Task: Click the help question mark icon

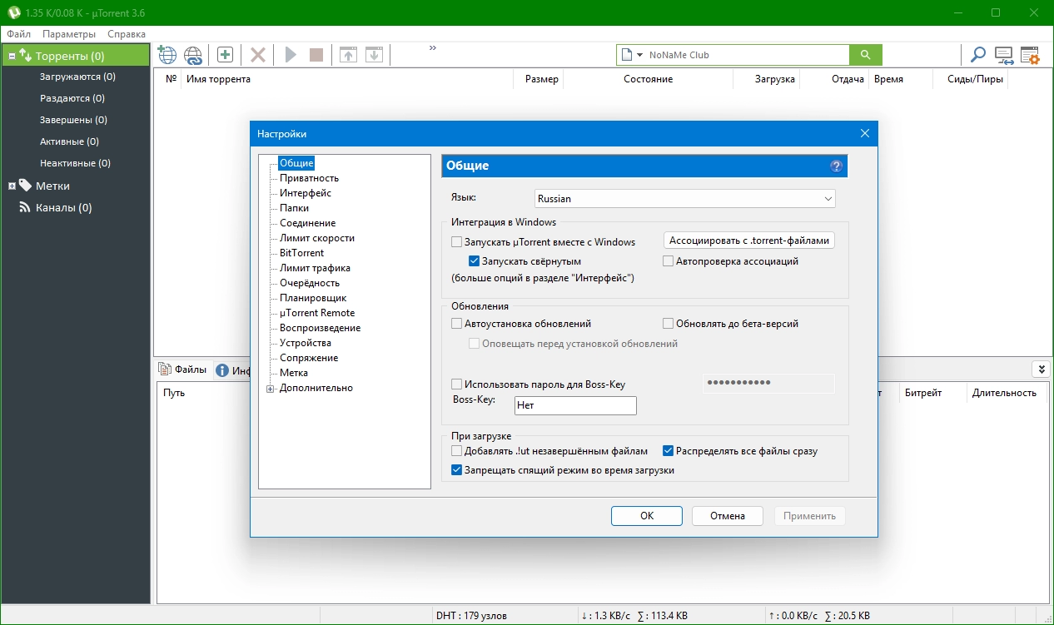Action: 836,166
